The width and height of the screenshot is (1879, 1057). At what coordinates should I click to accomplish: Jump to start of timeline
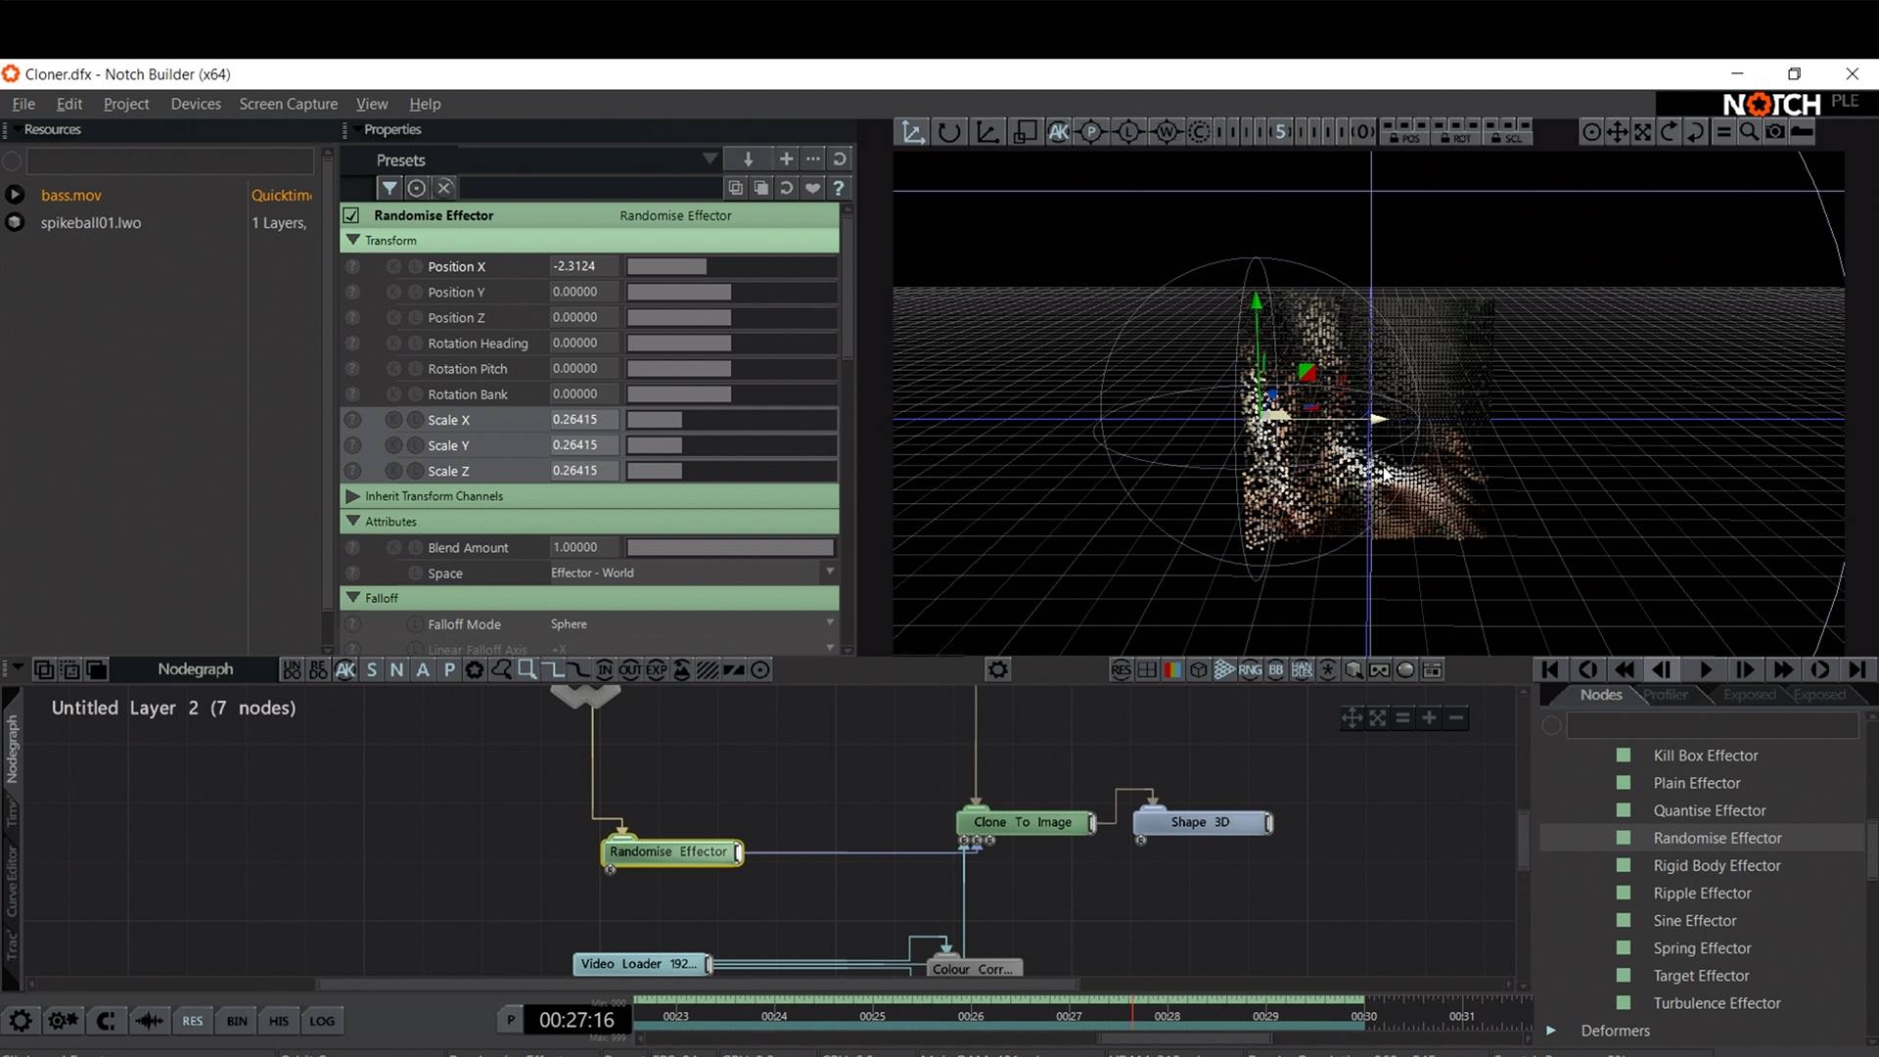point(1550,669)
